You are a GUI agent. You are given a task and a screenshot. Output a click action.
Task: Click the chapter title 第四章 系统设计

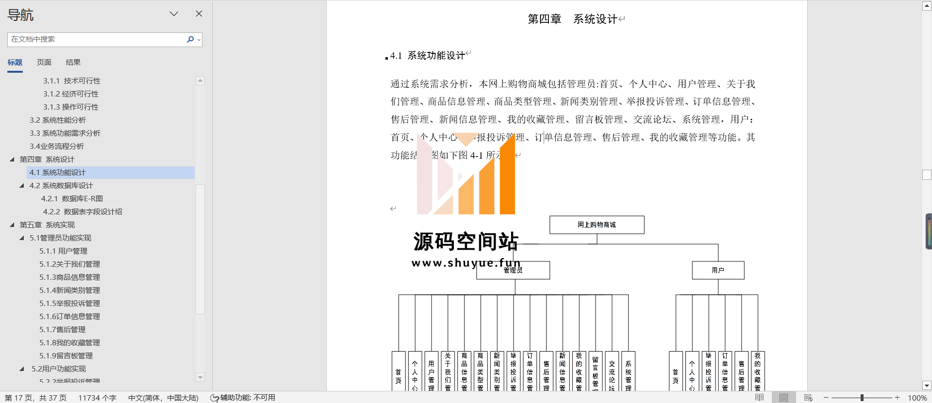click(573, 19)
